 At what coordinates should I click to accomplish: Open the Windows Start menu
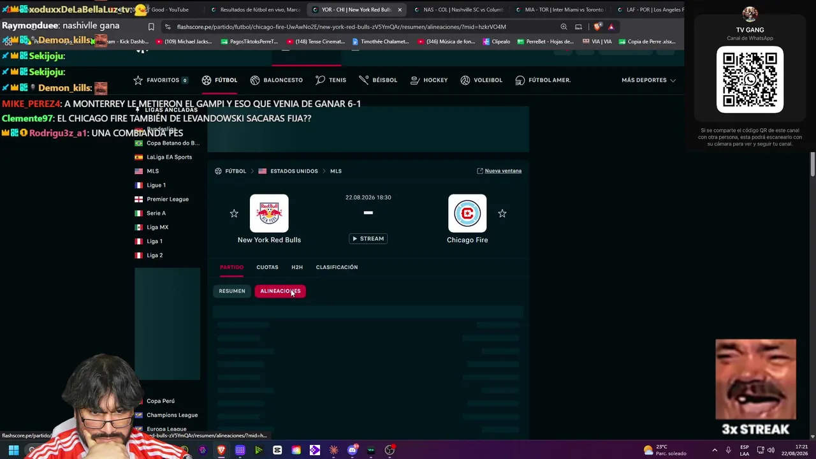[x=13, y=450]
